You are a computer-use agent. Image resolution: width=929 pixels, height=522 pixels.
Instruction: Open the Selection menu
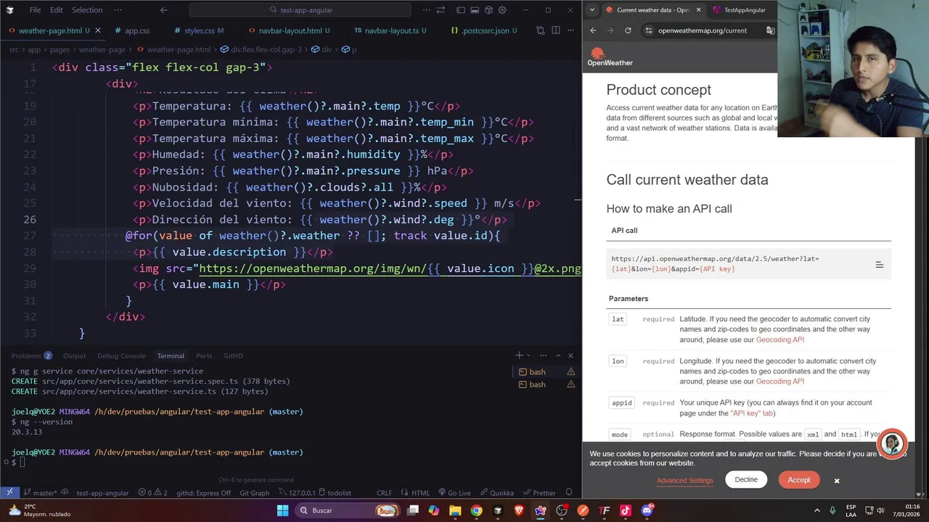87,10
